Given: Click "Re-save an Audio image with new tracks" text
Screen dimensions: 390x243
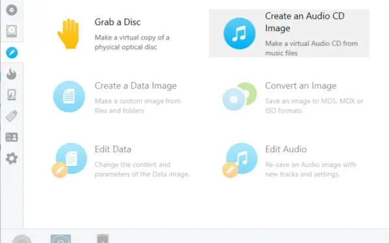Looking at the screenshot, I should click(311, 169).
